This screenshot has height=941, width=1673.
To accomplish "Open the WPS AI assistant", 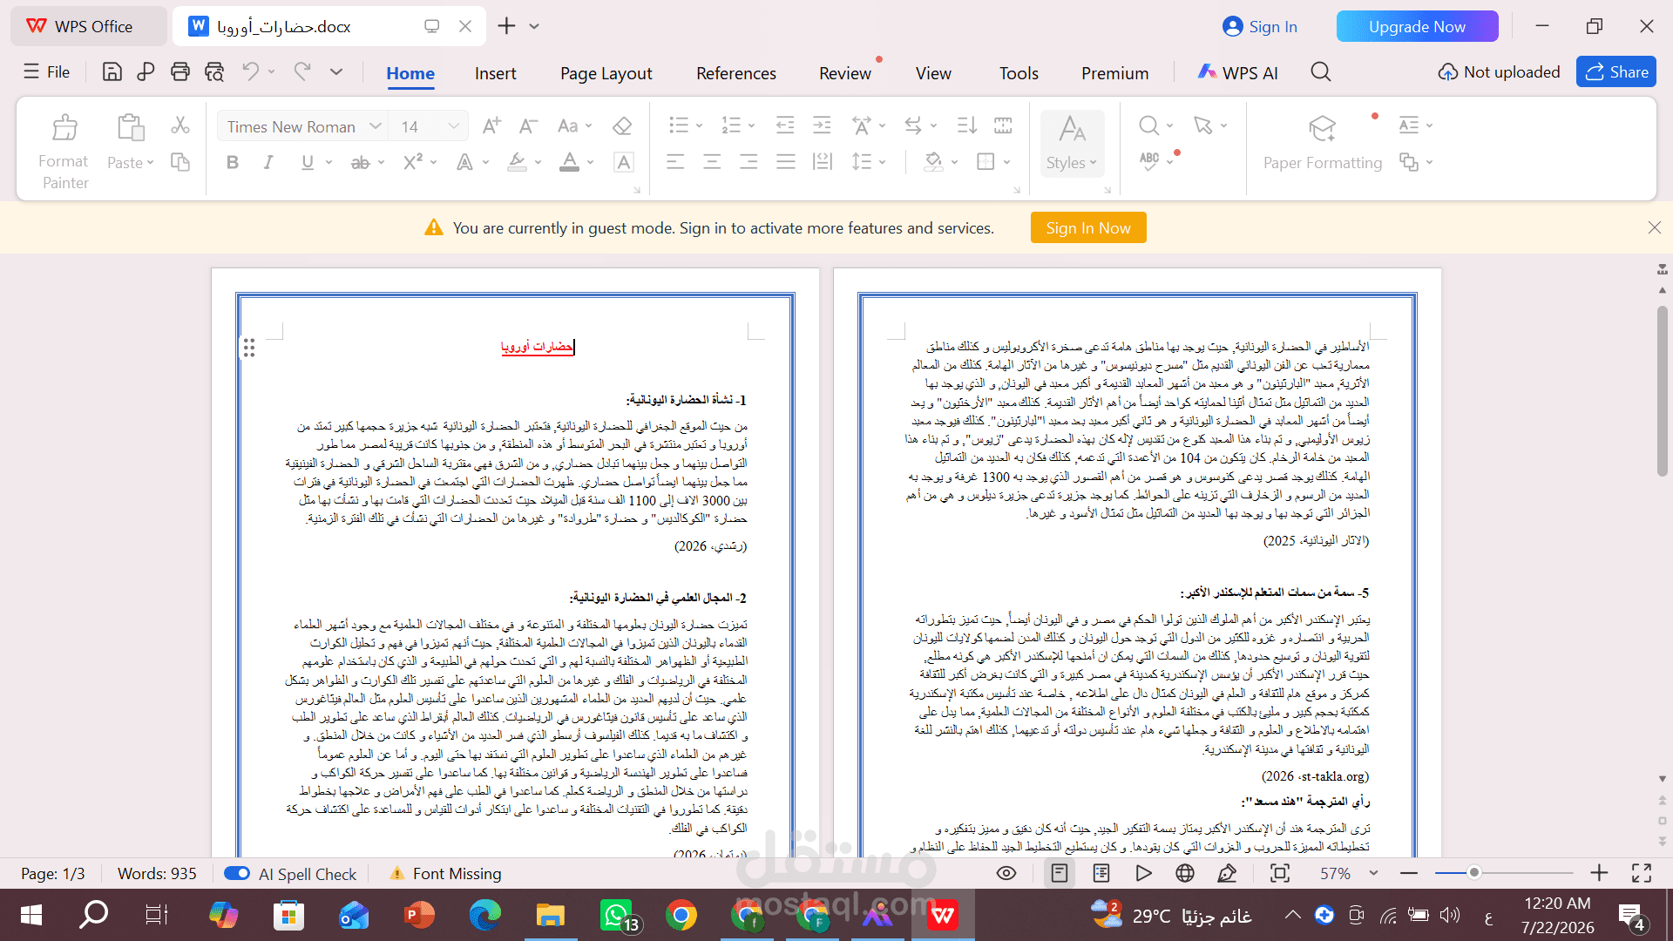I will click(x=1237, y=73).
